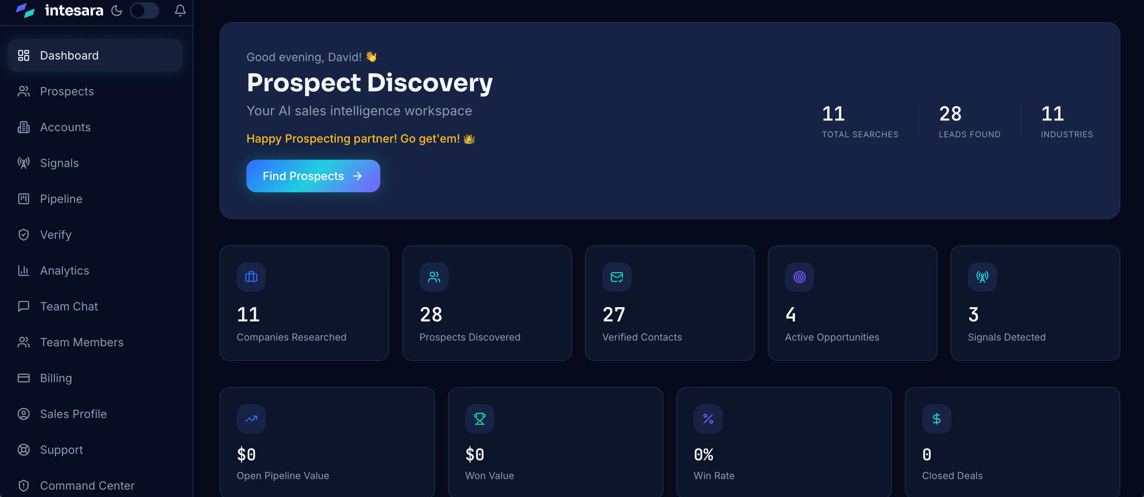Viewport: 1144px width, 497px height.
Task: Click the Team Chat bubble icon
Action: 24,306
